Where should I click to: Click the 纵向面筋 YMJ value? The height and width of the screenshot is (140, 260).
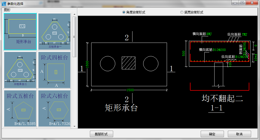245,35
